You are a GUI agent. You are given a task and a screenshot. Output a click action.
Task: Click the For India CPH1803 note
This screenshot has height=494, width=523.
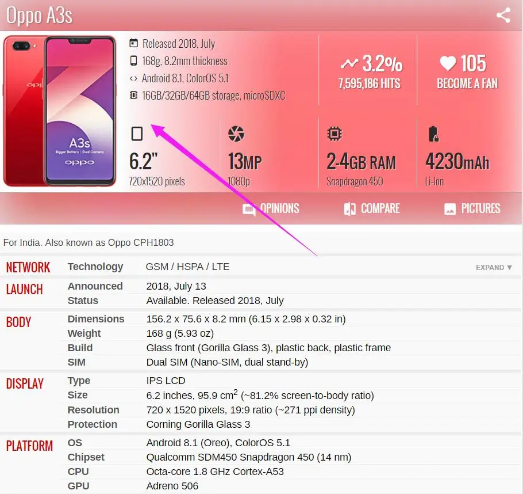click(x=89, y=242)
